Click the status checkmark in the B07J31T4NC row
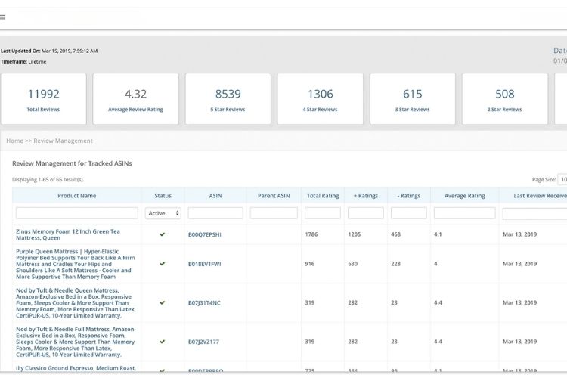The height and width of the screenshot is (378, 567). pyautogui.click(x=163, y=302)
